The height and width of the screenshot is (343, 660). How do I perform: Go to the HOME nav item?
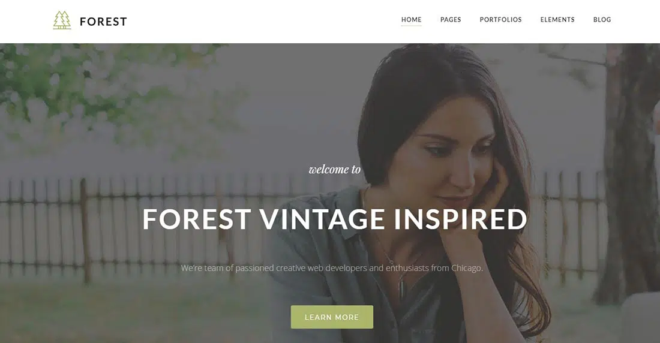click(411, 19)
